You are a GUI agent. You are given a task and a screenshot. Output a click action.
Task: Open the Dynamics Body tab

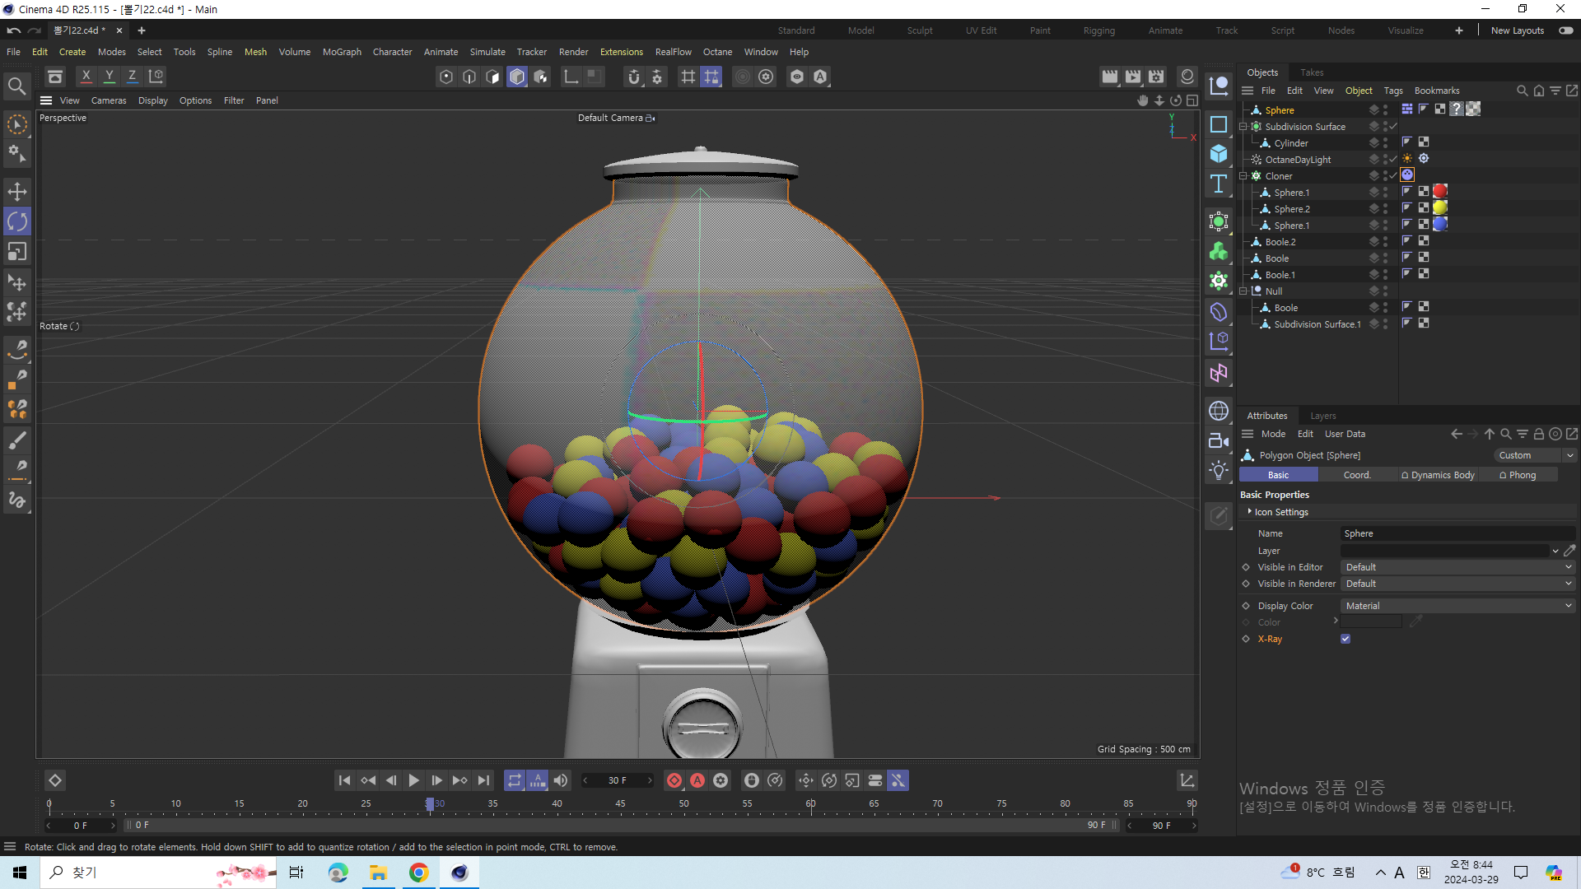tap(1438, 475)
